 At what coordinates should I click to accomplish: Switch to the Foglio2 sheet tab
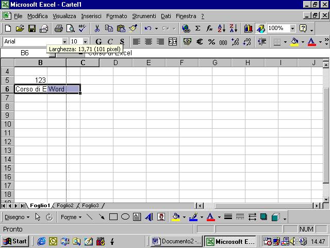pyautogui.click(x=65, y=206)
